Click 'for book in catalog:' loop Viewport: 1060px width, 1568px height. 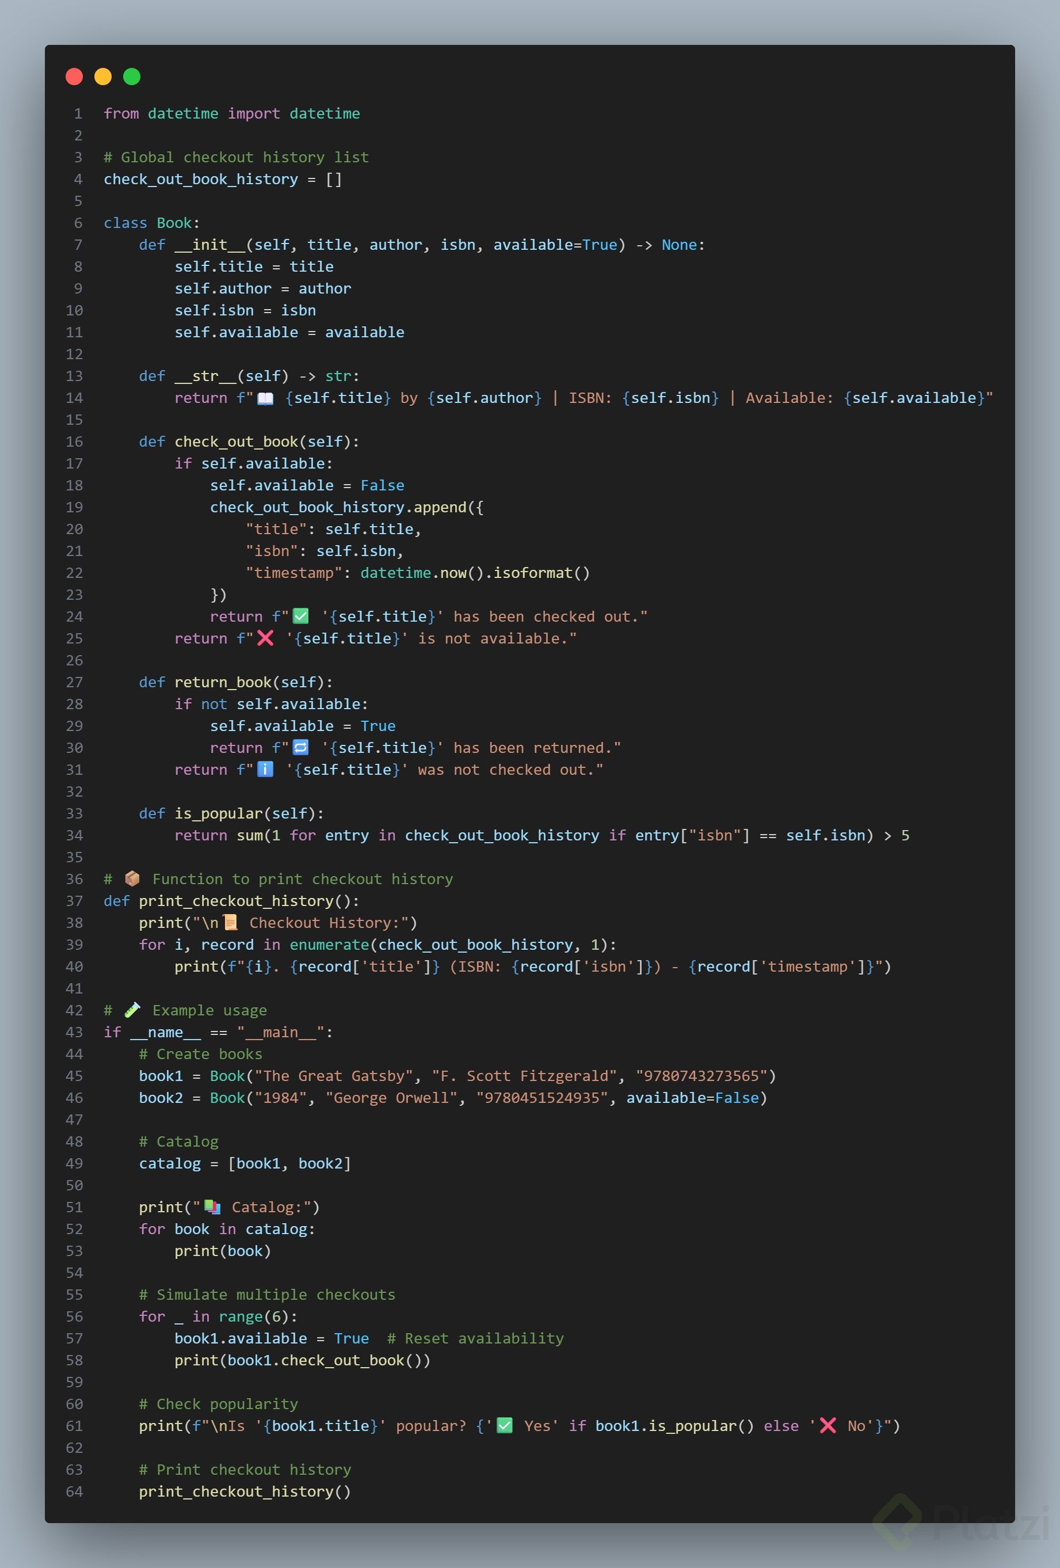pos(227,1228)
